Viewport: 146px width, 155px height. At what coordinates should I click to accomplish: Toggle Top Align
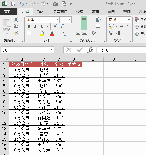point(78,19)
